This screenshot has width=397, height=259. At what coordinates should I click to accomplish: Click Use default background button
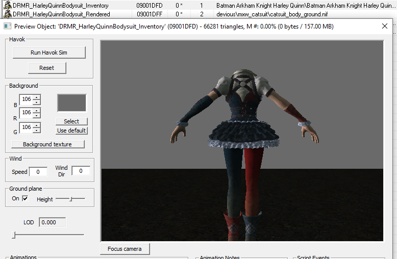(71, 131)
